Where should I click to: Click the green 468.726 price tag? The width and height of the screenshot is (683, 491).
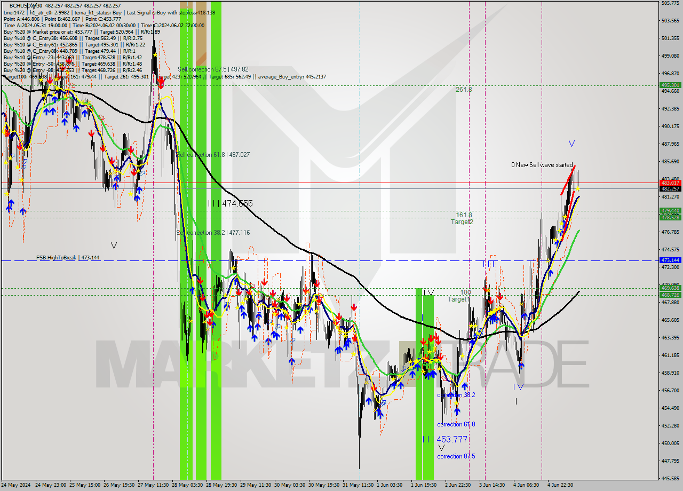click(x=670, y=295)
